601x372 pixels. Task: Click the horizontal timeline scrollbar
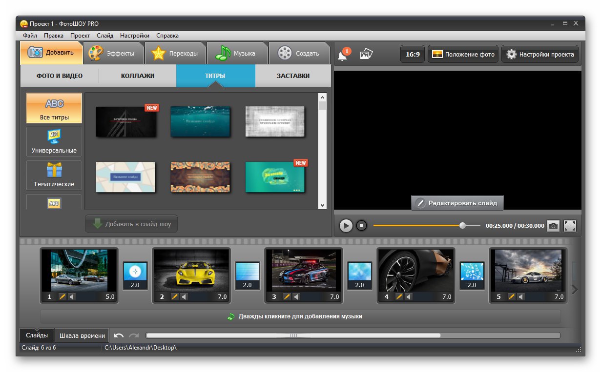293,335
